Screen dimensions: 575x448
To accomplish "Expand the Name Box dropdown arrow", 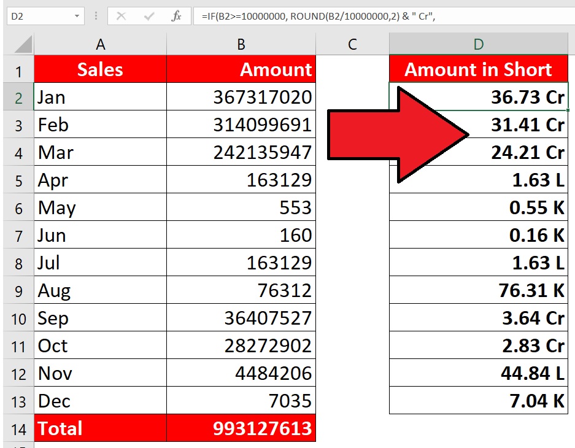I will tap(77, 17).
